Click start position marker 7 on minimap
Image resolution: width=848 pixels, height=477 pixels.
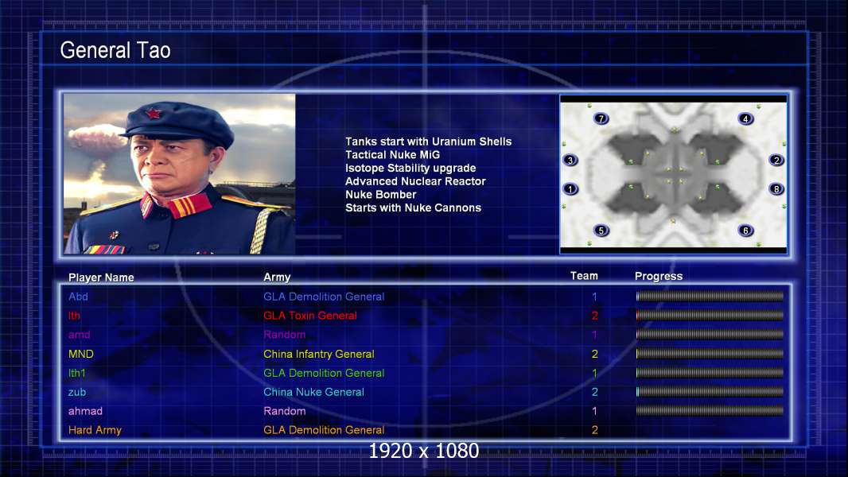coord(601,118)
